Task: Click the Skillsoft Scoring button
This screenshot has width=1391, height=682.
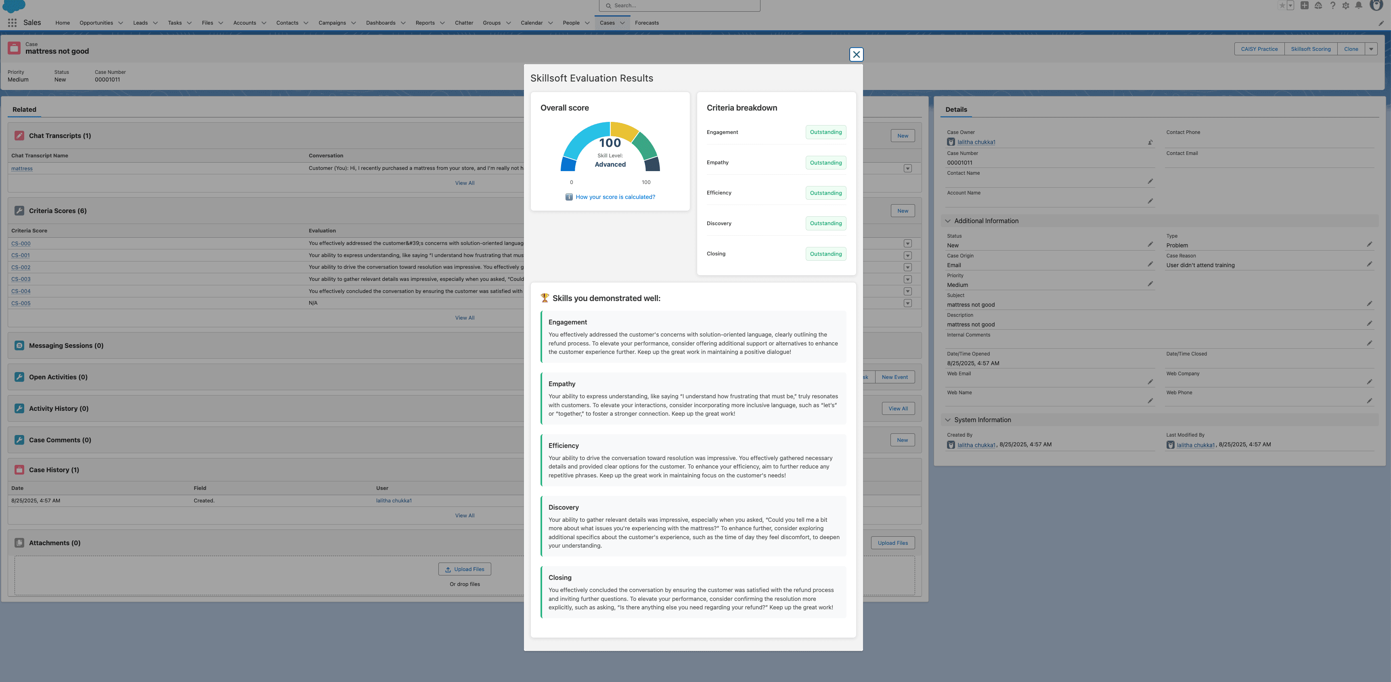Action: 1311,49
